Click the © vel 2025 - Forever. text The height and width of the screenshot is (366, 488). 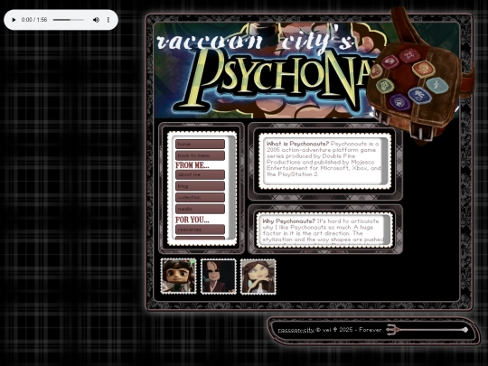point(349,330)
